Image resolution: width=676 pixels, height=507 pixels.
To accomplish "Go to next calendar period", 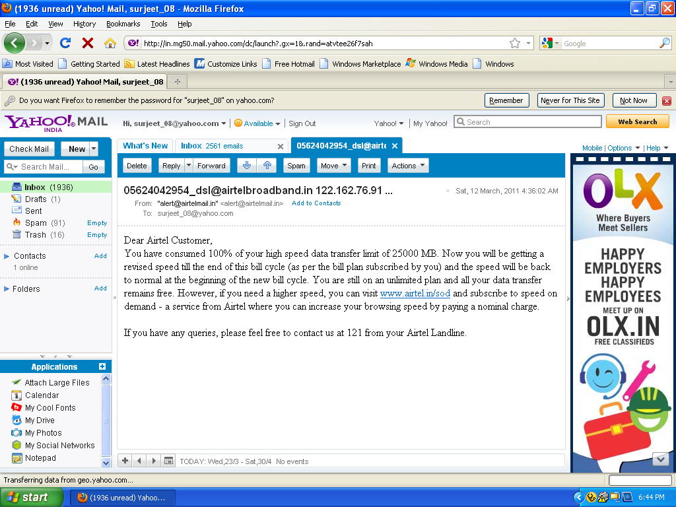I will click(x=154, y=460).
